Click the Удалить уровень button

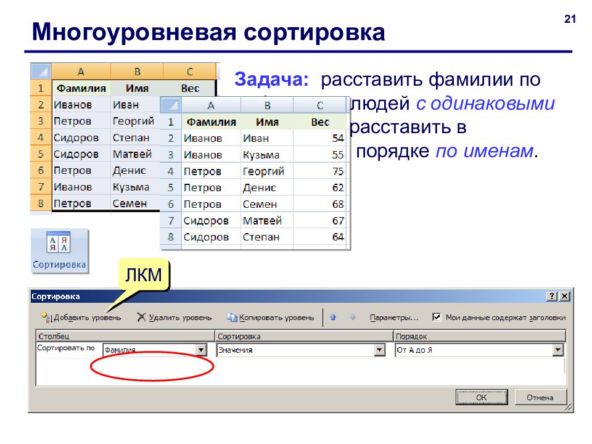pyautogui.click(x=175, y=318)
